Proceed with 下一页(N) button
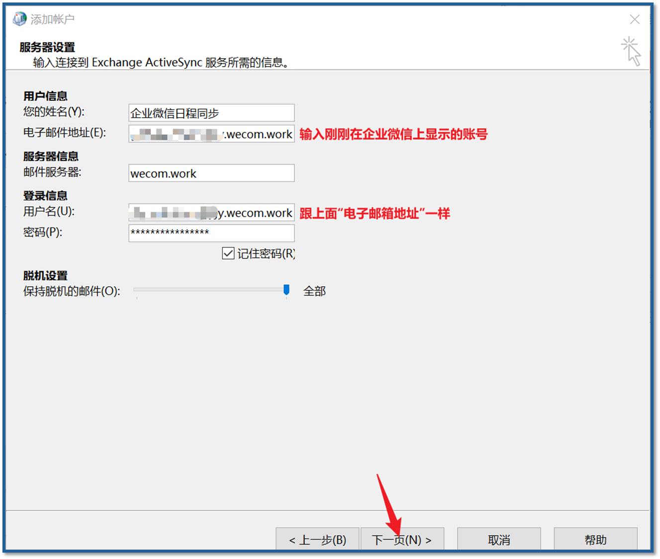660x559 pixels. tap(402, 539)
